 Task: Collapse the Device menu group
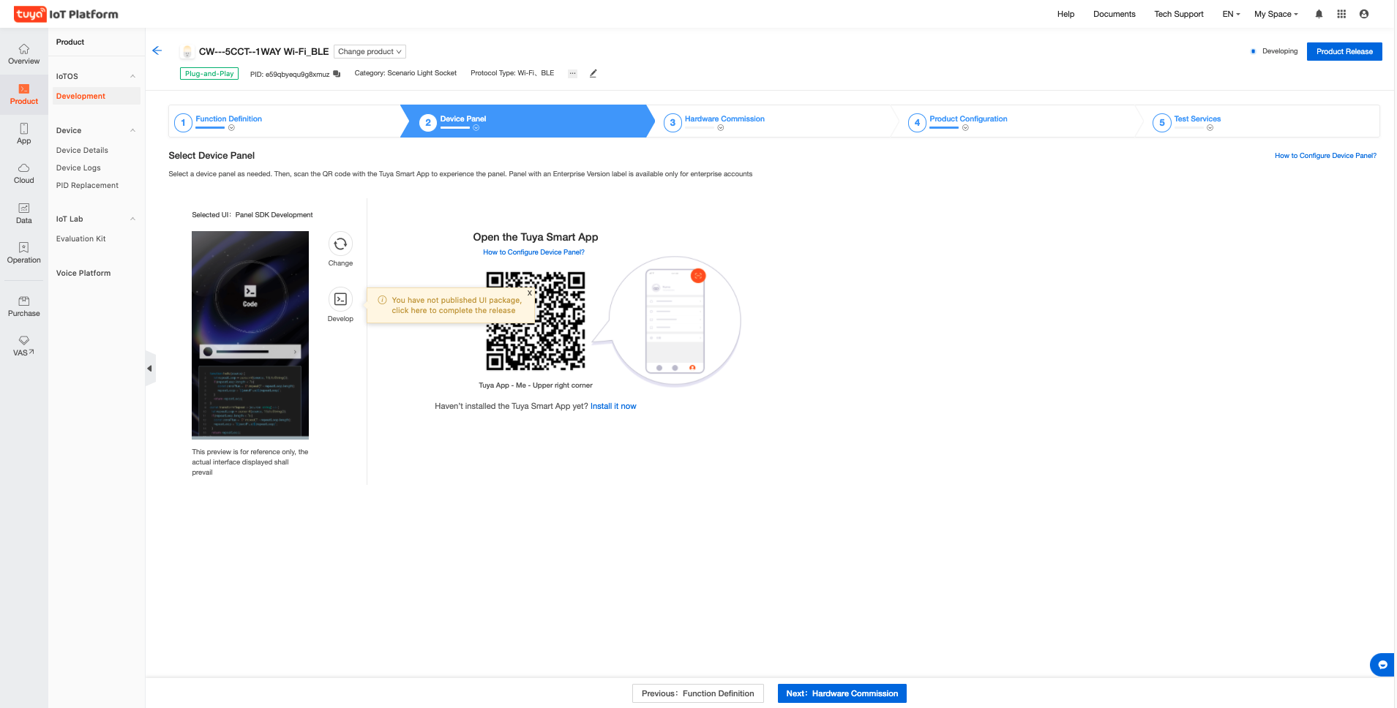pyautogui.click(x=132, y=130)
